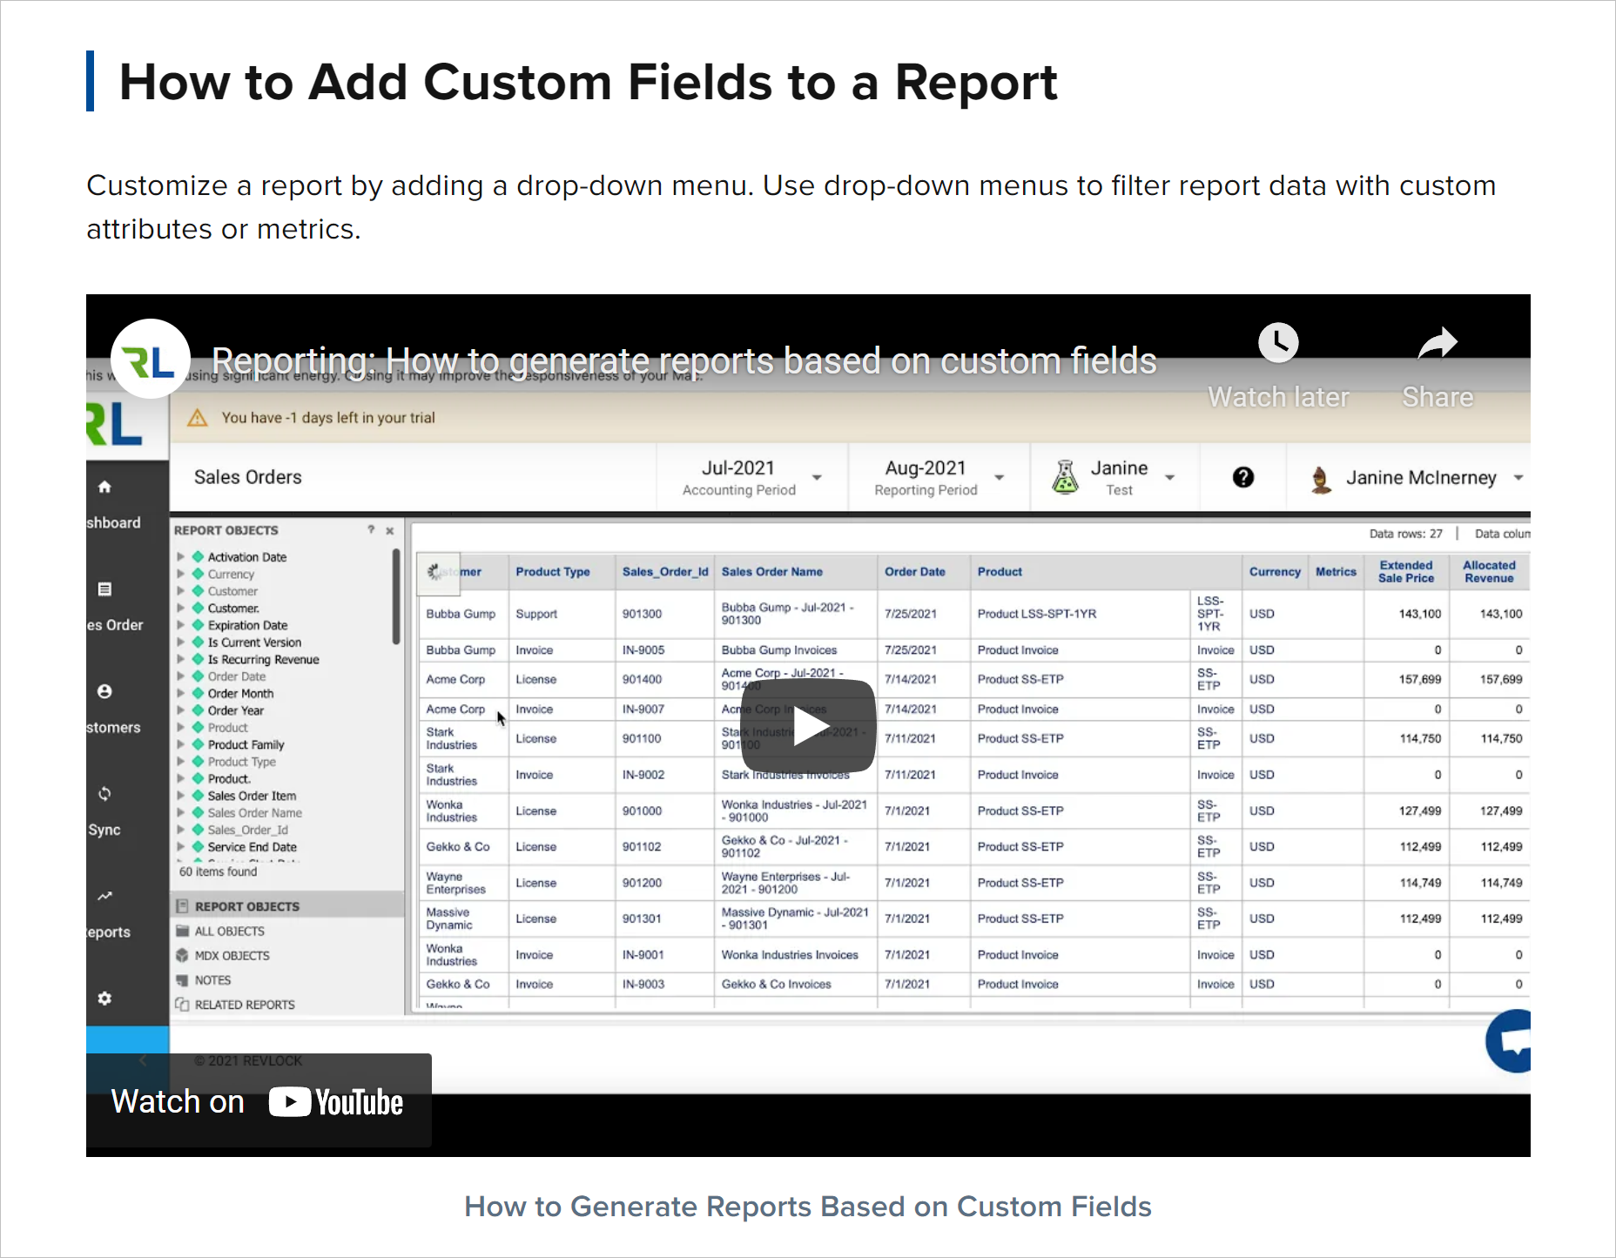This screenshot has height=1258, width=1616.
Task: Click the Sales Order list icon in sidebar
Action: pos(104,589)
